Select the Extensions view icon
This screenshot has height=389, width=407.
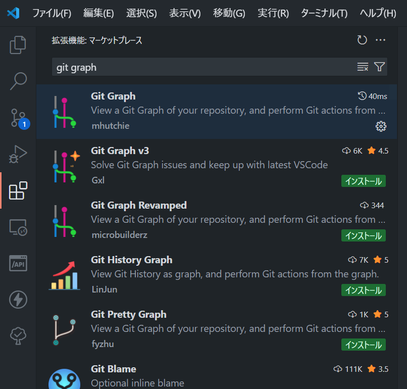18,190
